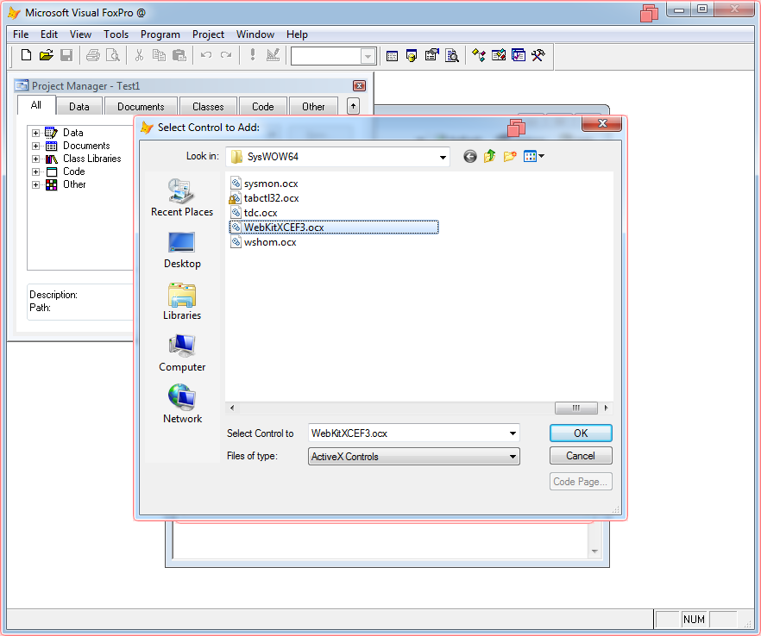Image resolution: width=761 pixels, height=636 pixels.
Task: Go to Libraries location
Action: tap(182, 302)
